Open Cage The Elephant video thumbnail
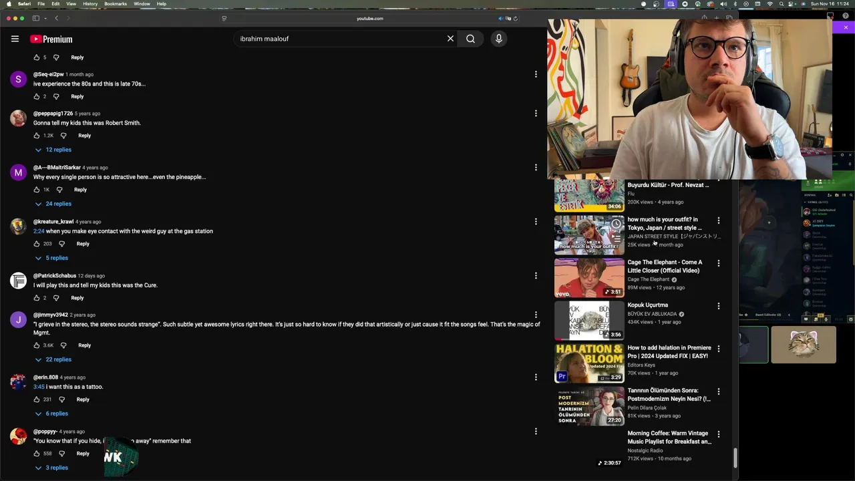The width and height of the screenshot is (855, 481). 589,278
